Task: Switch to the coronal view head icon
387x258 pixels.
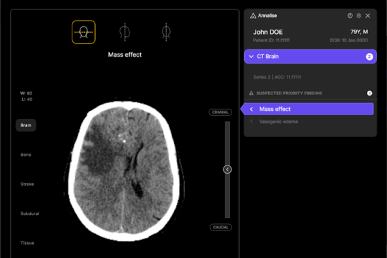Action: 166,31
